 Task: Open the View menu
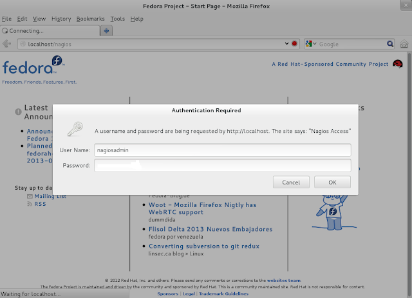(39, 19)
